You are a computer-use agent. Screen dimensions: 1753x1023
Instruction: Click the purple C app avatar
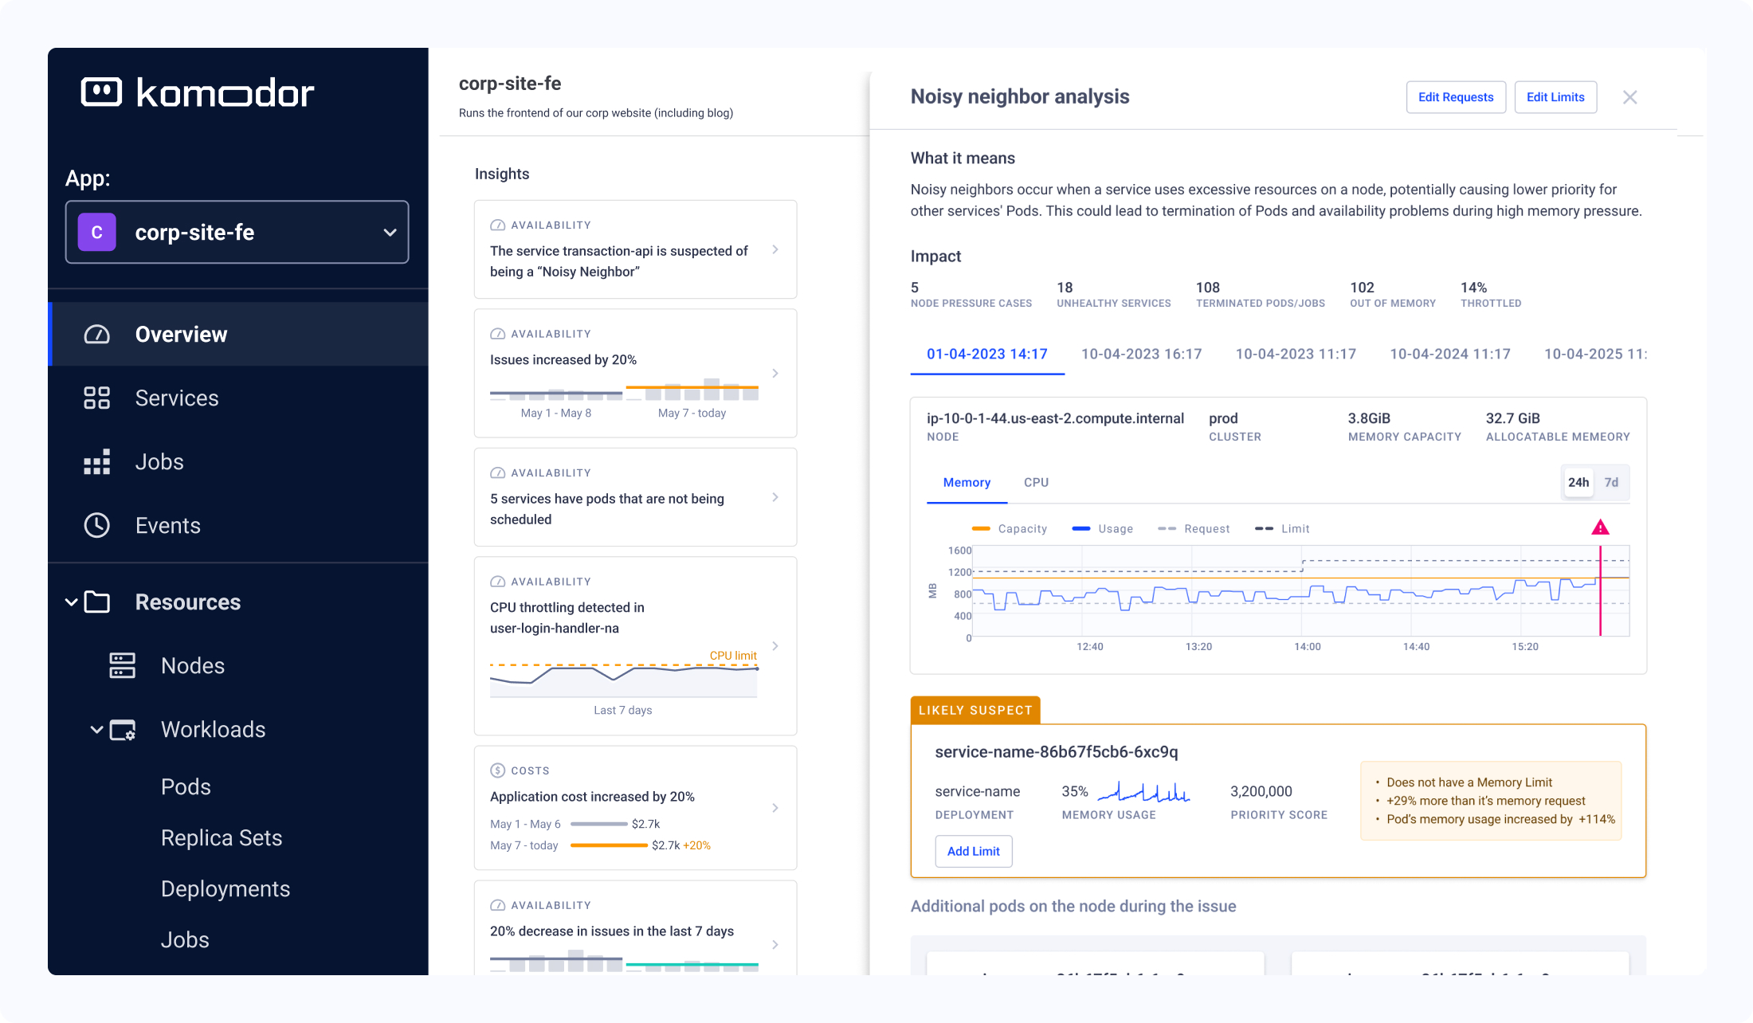(97, 232)
